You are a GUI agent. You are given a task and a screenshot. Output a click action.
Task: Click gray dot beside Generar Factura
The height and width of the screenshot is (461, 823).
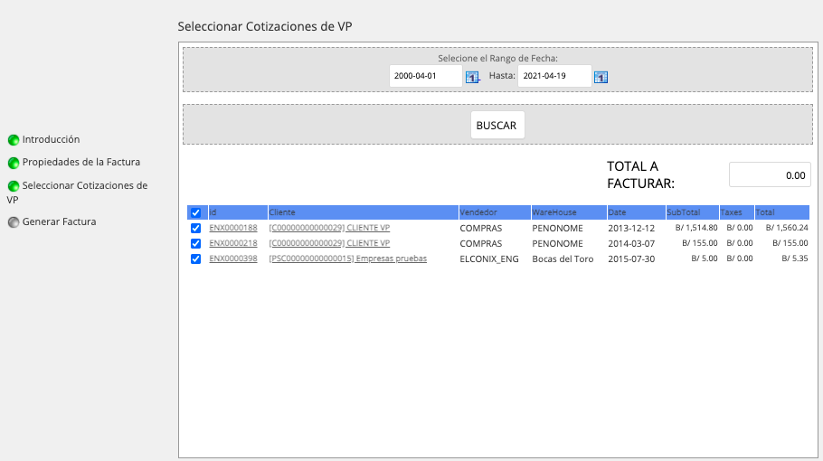point(14,222)
